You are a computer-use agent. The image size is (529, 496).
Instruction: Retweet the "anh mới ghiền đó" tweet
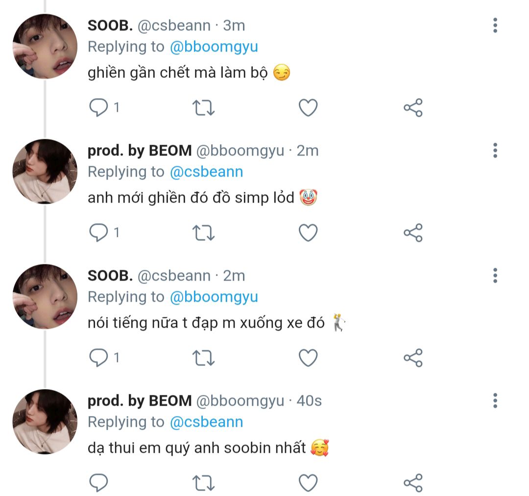[204, 233]
